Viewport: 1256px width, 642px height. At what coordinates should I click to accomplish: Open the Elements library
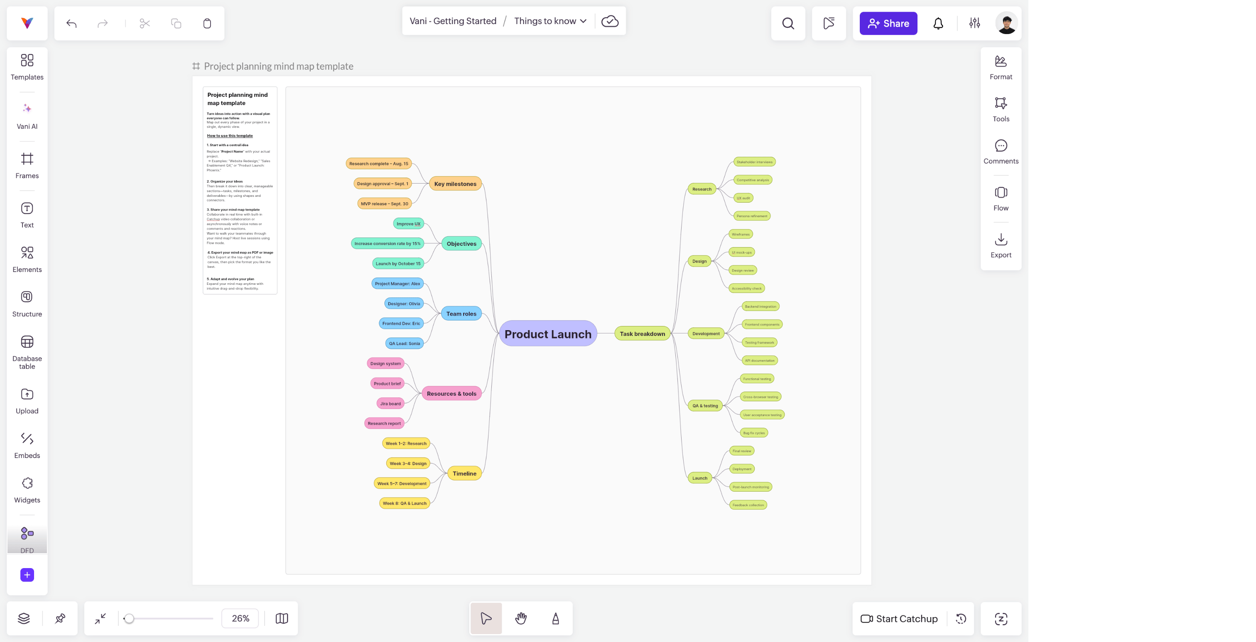[x=27, y=259]
